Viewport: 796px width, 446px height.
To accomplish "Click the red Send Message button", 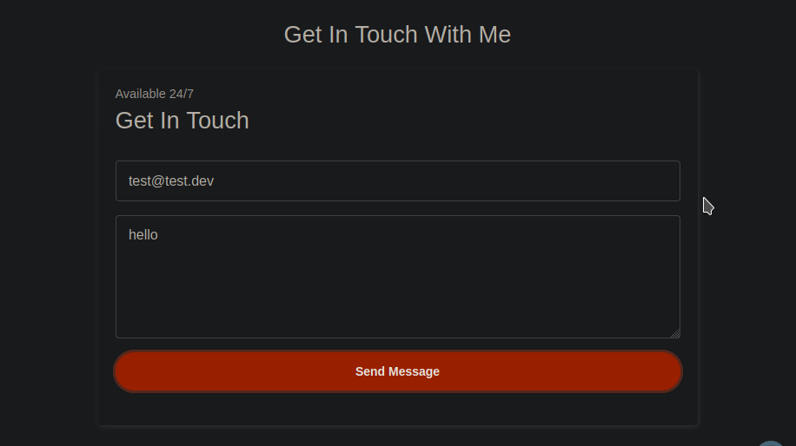I will tap(397, 371).
